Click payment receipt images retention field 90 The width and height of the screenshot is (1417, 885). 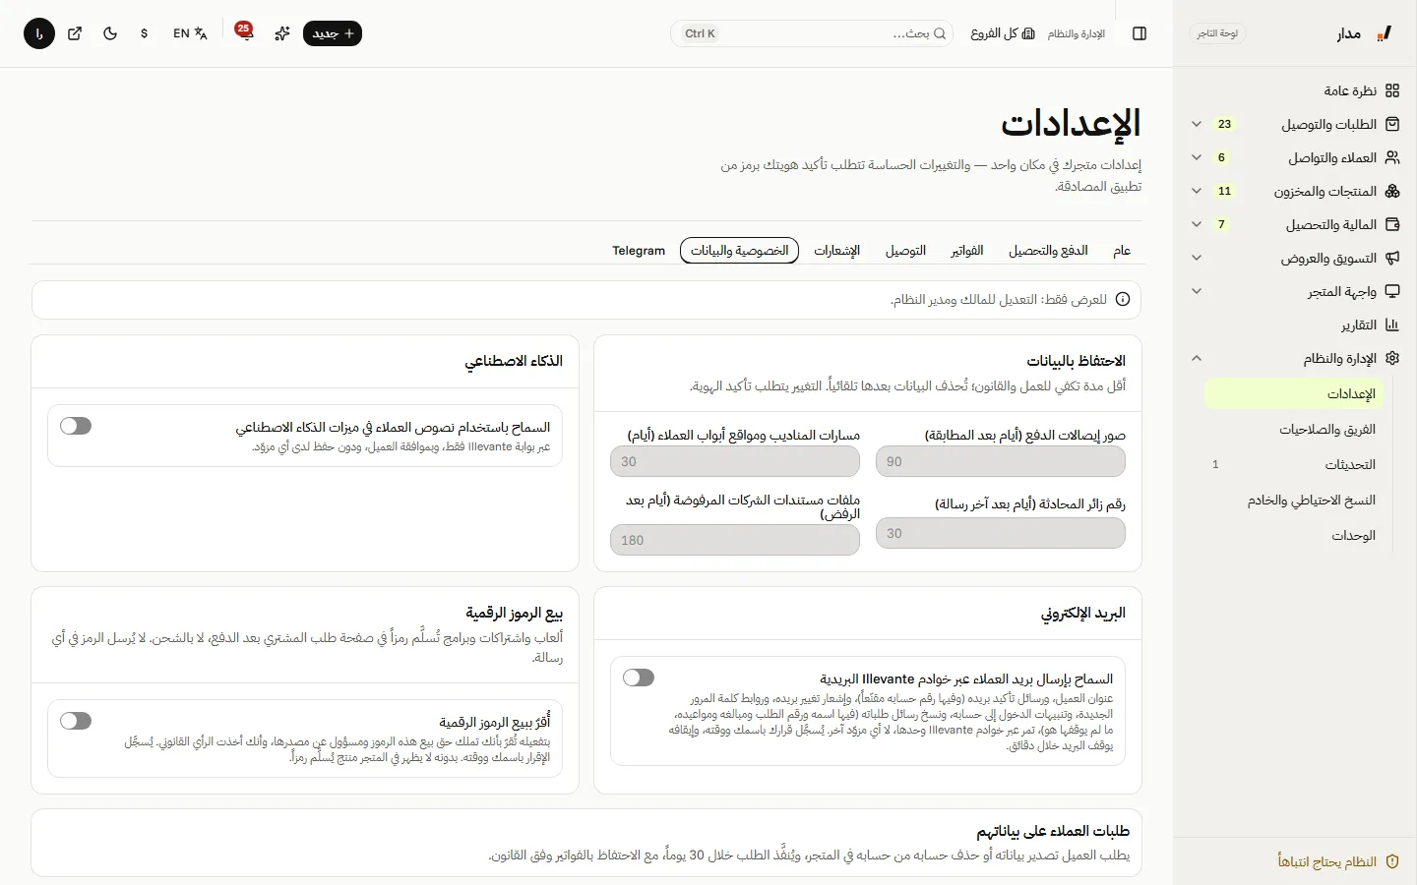(1001, 461)
